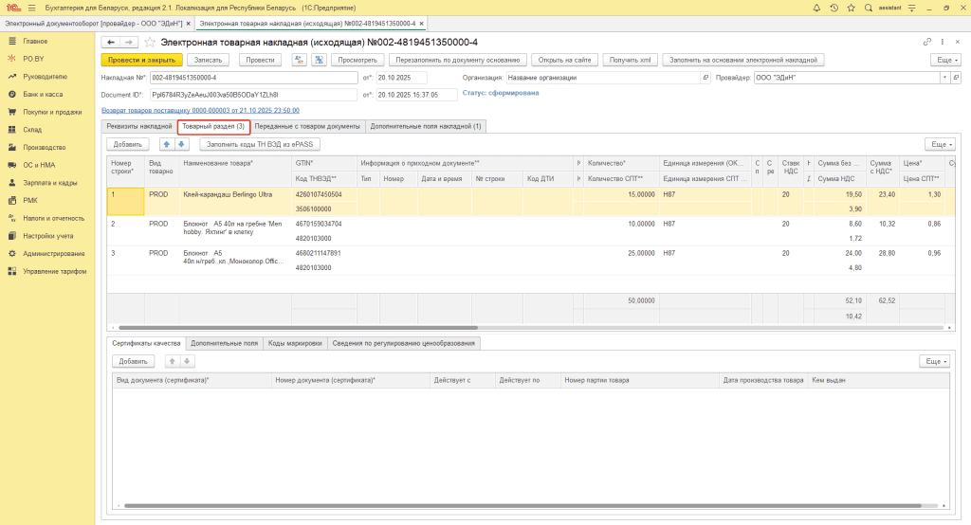Select Банк и касса in sidebar
The image size is (971, 525).
pos(43,94)
